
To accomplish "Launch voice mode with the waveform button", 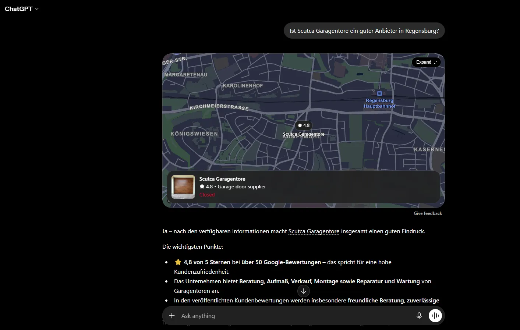I will tap(435, 316).
